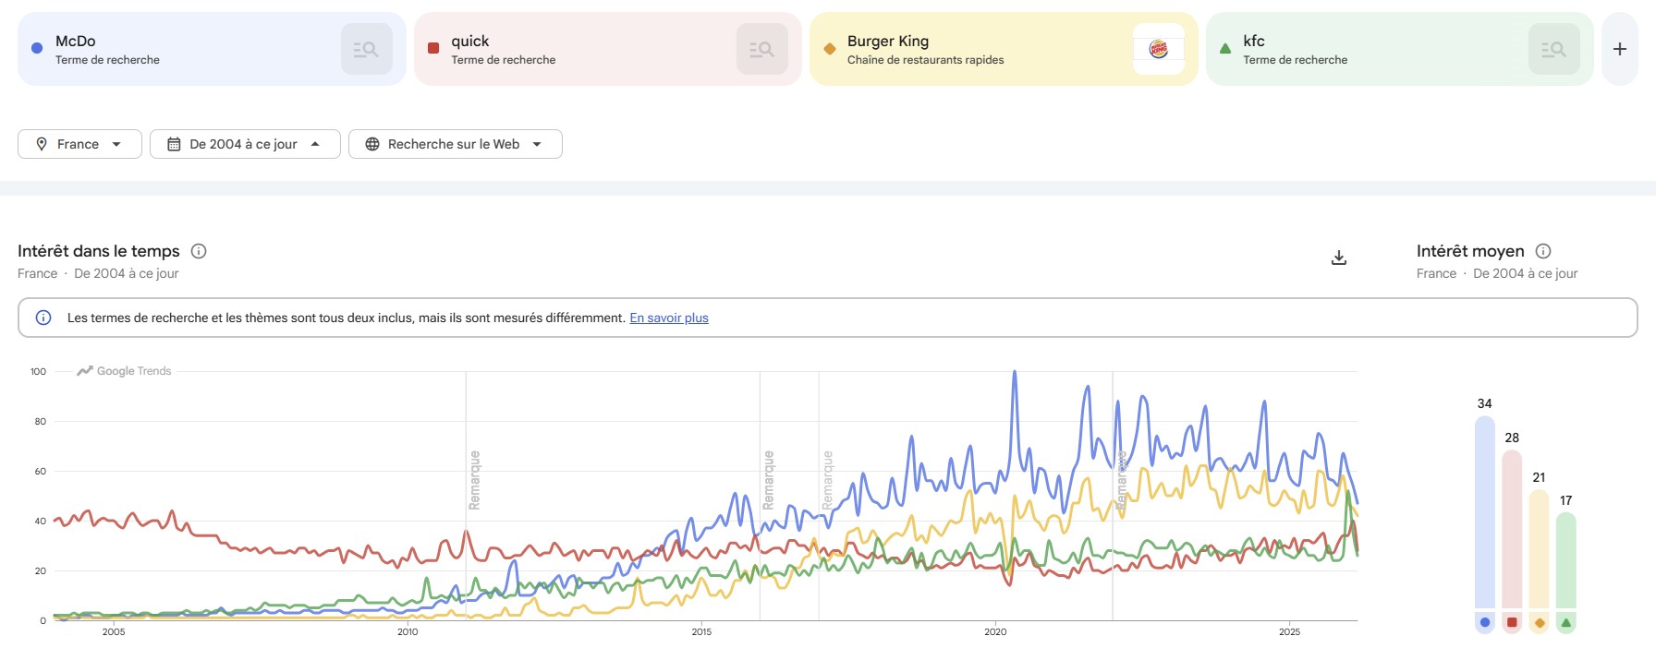
Task: Add a comparison with the plus button
Action: [1619, 49]
